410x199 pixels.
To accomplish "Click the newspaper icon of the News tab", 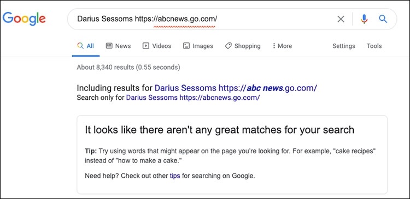I will point(109,46).
